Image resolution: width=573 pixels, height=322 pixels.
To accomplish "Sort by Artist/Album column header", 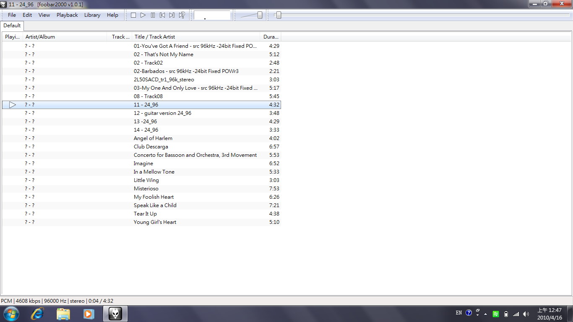I will click(x=65, y=37).
